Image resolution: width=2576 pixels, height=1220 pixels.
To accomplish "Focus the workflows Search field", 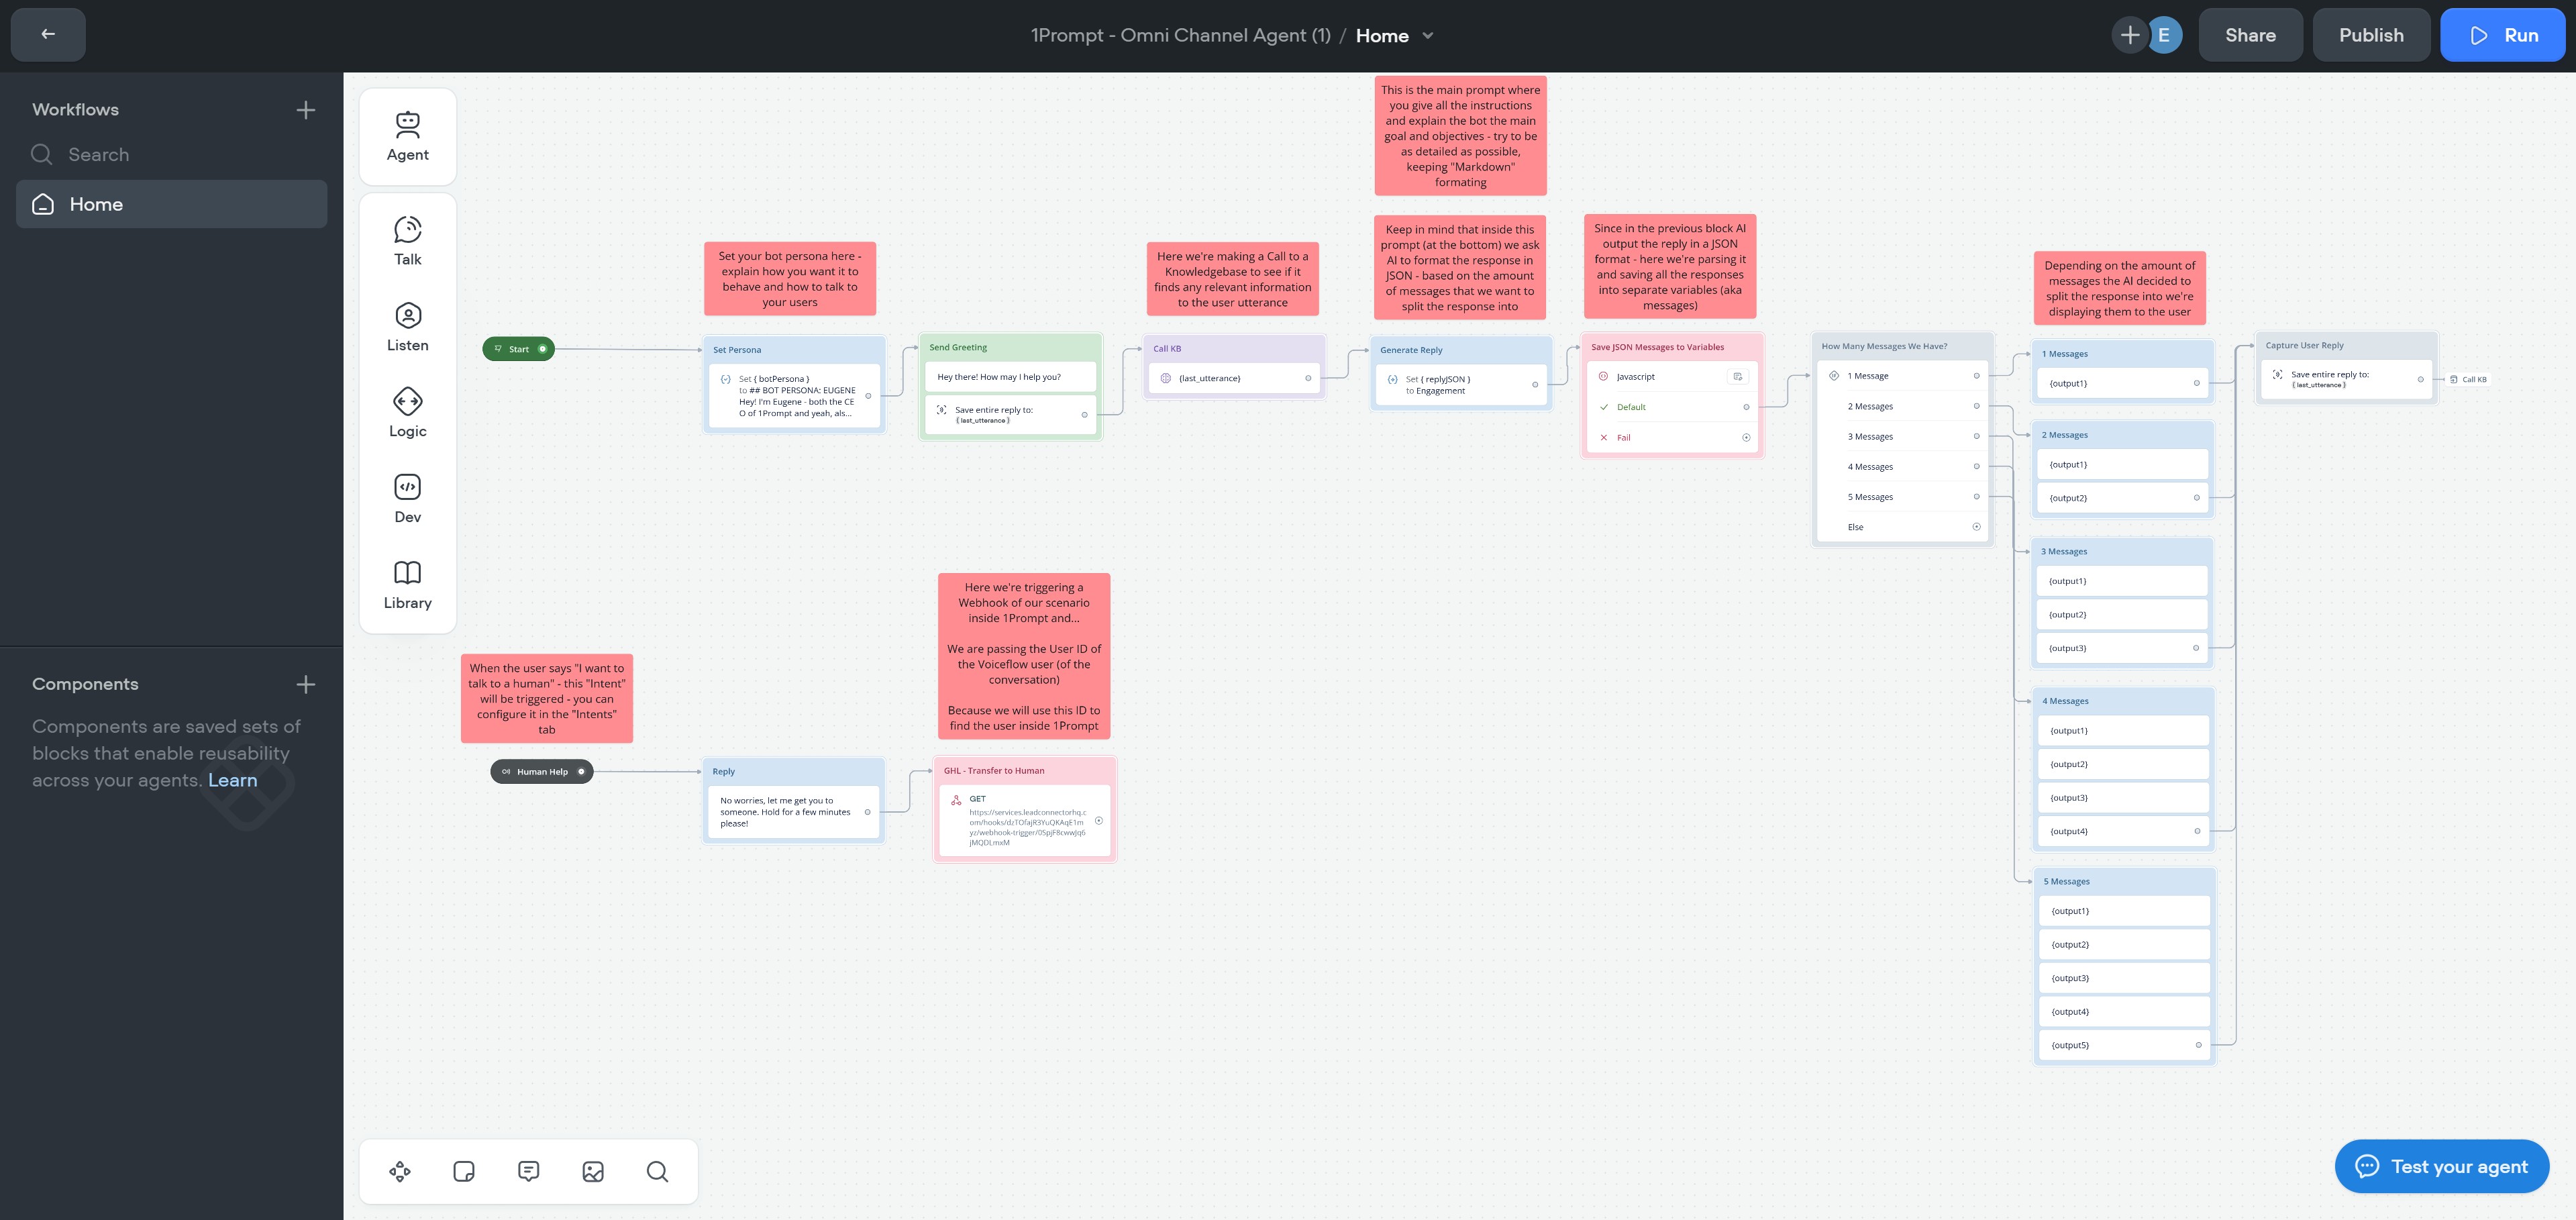I will [172, 155].
